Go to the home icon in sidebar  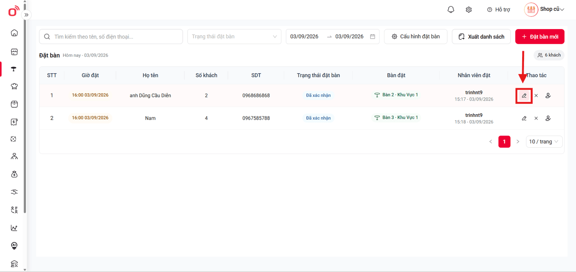point(14,33)
